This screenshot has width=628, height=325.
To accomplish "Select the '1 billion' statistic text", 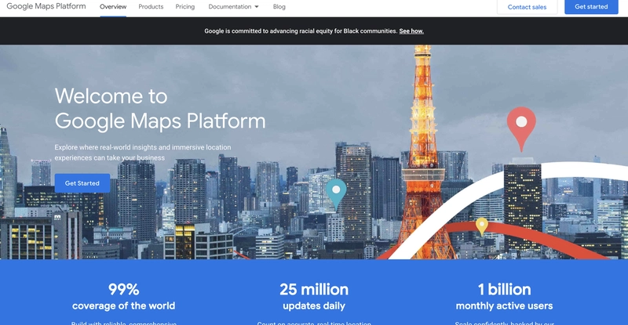I will coord(504,290).
